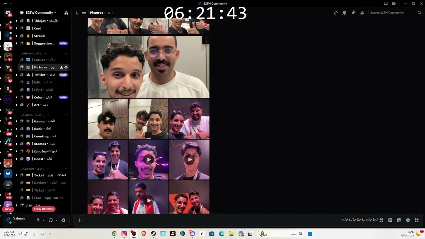Open the Suggestion channel
This screenshot has height=239, width=425.
(x=43, y=43)
